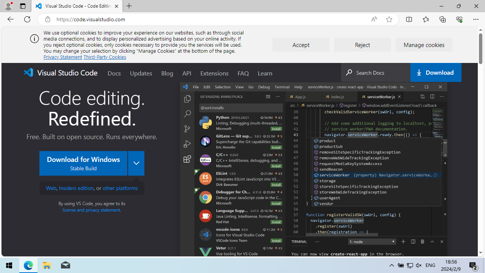The width and height of the screenshot is (485, 273).
Task: Click the page vertical scrollbar thumb
Action: click(x=481, y=48)
